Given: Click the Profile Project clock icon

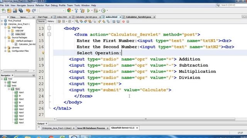Looking at the screenshot, I should (103, 11).
